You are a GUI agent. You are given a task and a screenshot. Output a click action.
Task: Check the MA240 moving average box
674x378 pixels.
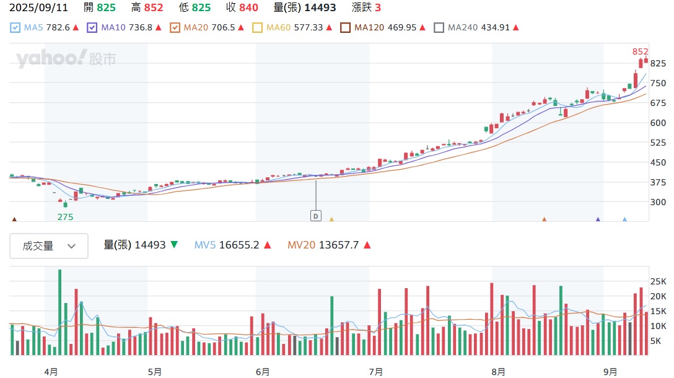(439, 28)
